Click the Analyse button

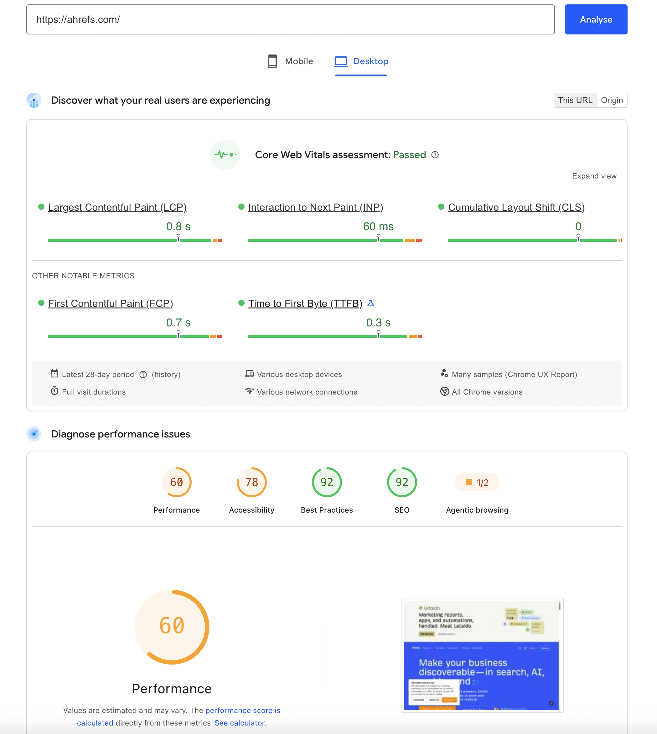tap(596, 19)
